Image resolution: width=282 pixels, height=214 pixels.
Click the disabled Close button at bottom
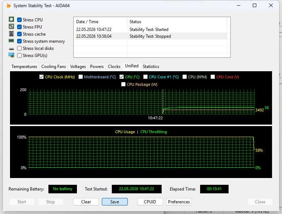point(260,202)
